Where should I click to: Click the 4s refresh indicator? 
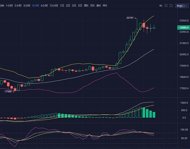161,6
